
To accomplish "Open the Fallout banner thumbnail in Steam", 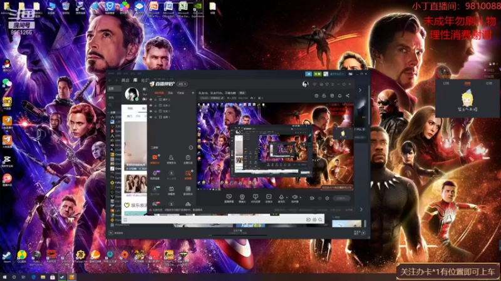I will 250,225.
